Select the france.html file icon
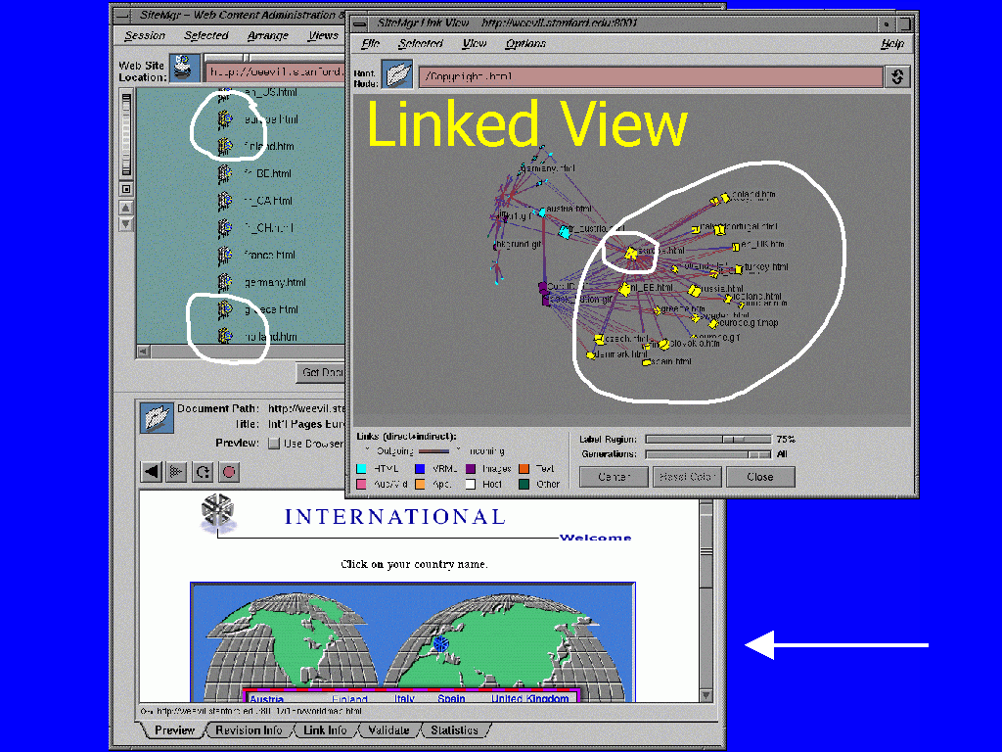 point(225,255)
